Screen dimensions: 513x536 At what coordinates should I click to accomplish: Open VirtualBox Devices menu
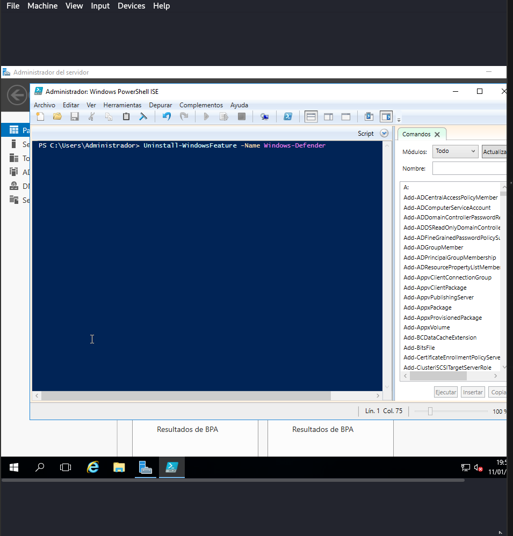coord(132,6)
